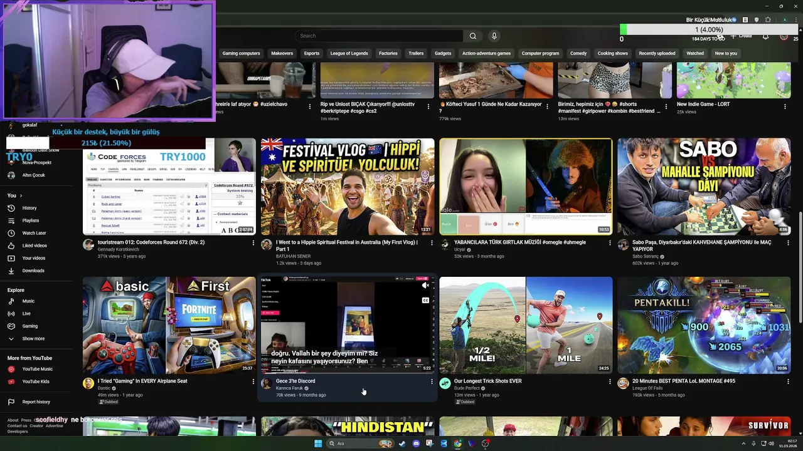Image resolution: width=803 pixels, height=451 pixels.
Task: Open video titled I Tried Gaming In EVERY Airplane Seat
Action: click(x=142, y=381)
